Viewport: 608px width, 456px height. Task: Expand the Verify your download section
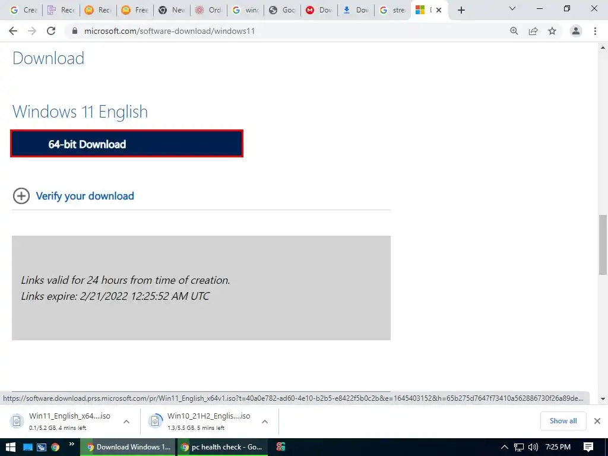pos(21,196)
